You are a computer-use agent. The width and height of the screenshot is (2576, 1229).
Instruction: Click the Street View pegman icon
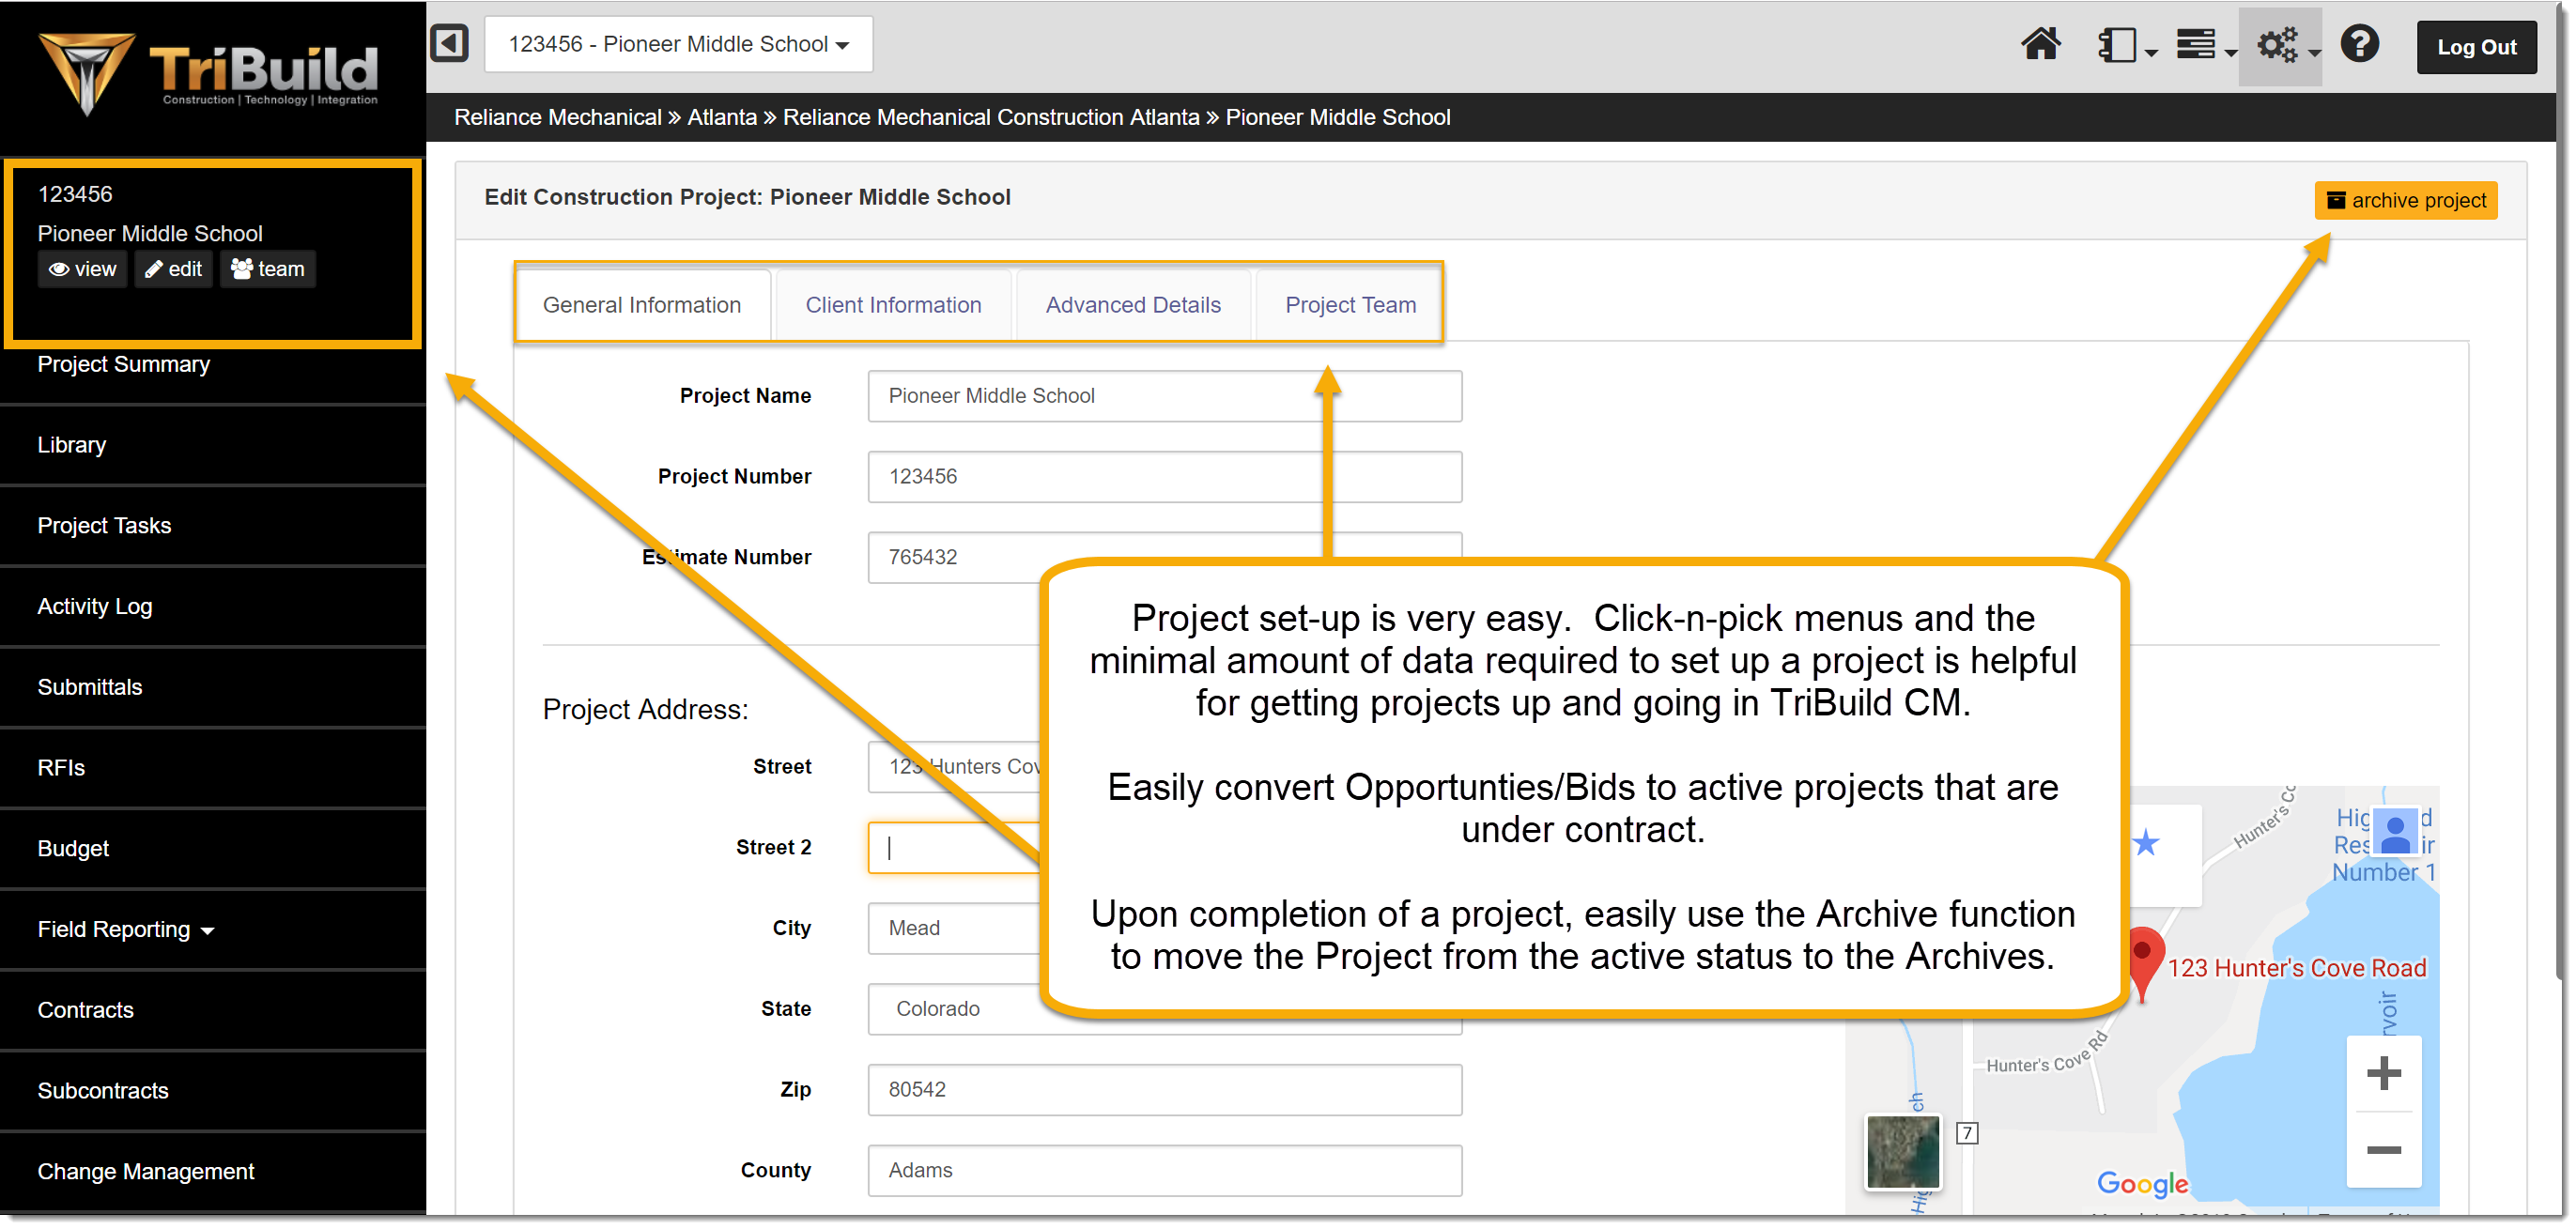pos(2394,832)
